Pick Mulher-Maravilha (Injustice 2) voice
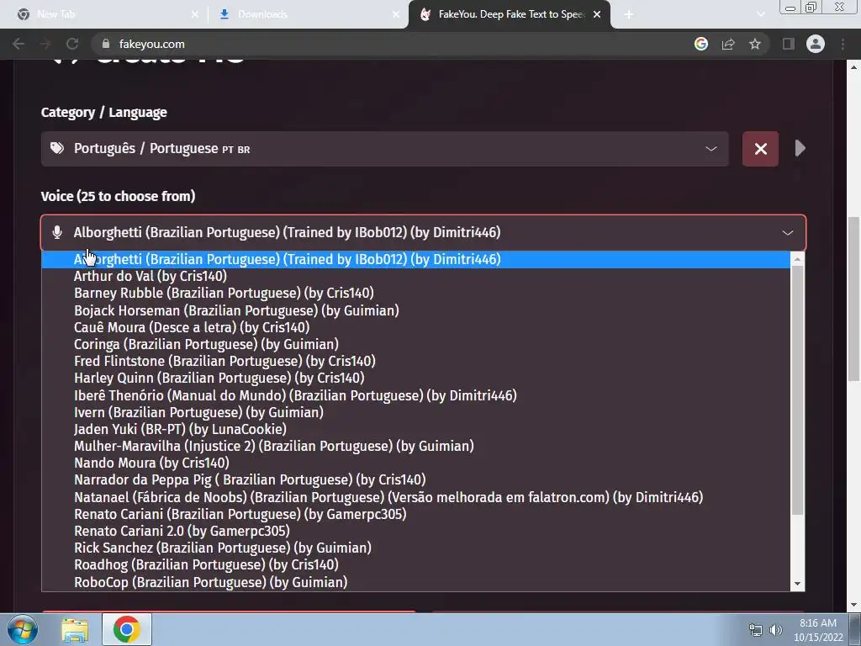Viewport: 861px width, 646px height. 415,446
